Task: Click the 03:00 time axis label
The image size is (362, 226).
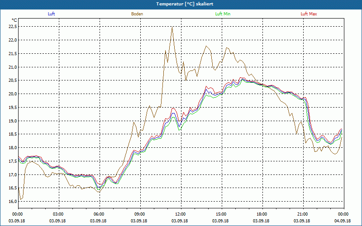Action: point(59,214)
